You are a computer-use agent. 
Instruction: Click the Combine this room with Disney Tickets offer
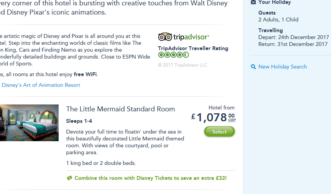150,178
